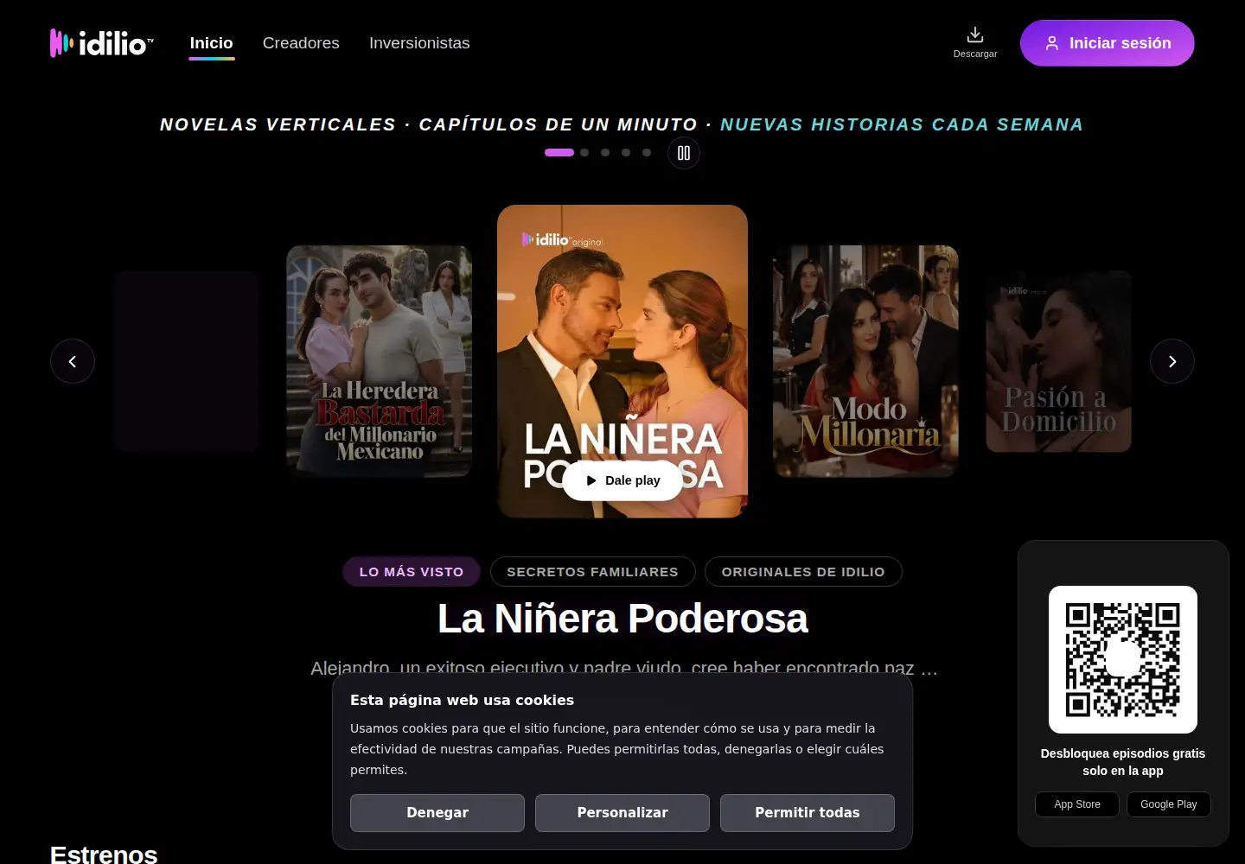
Task: Deny cookies with Denegar button
Action: [x=437, y=813]
